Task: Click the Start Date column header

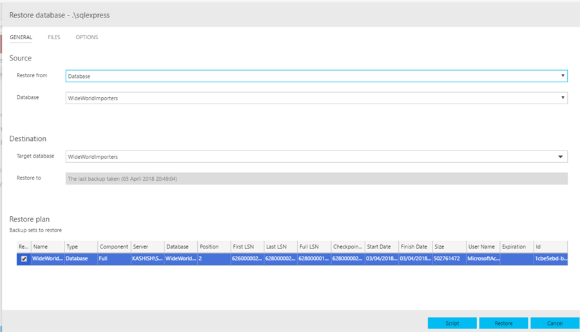Action: tap(382, 246)
